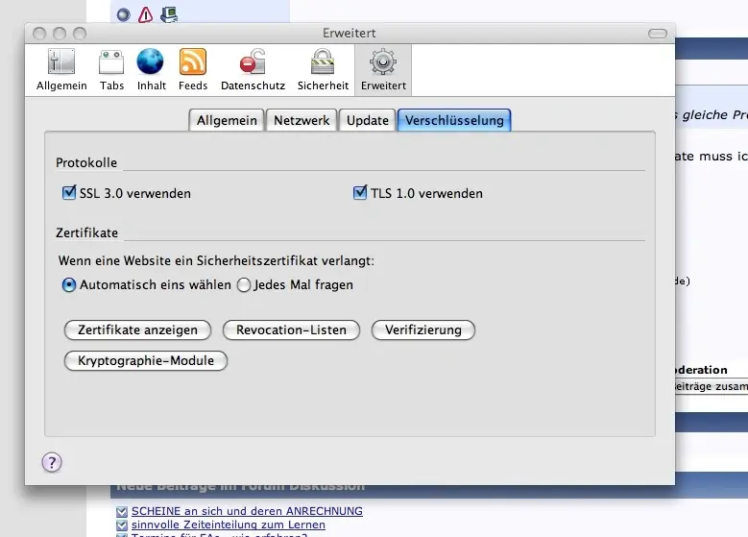Click Zertifikate anzeigen button
The image size is (748, 537).
pyautogui.click(x=137, y=330)
